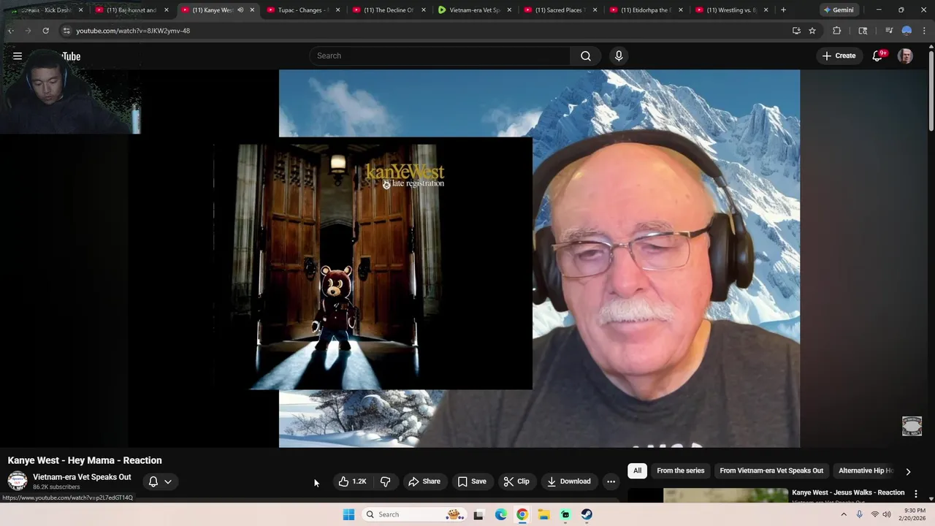The image size is (935, 526).
Task: Open the Gemini button in Chrome
Action: [839, 10]
